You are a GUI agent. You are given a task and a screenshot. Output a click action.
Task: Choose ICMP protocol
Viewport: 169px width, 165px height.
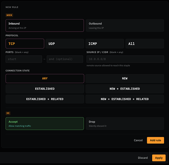pos(105,44)
